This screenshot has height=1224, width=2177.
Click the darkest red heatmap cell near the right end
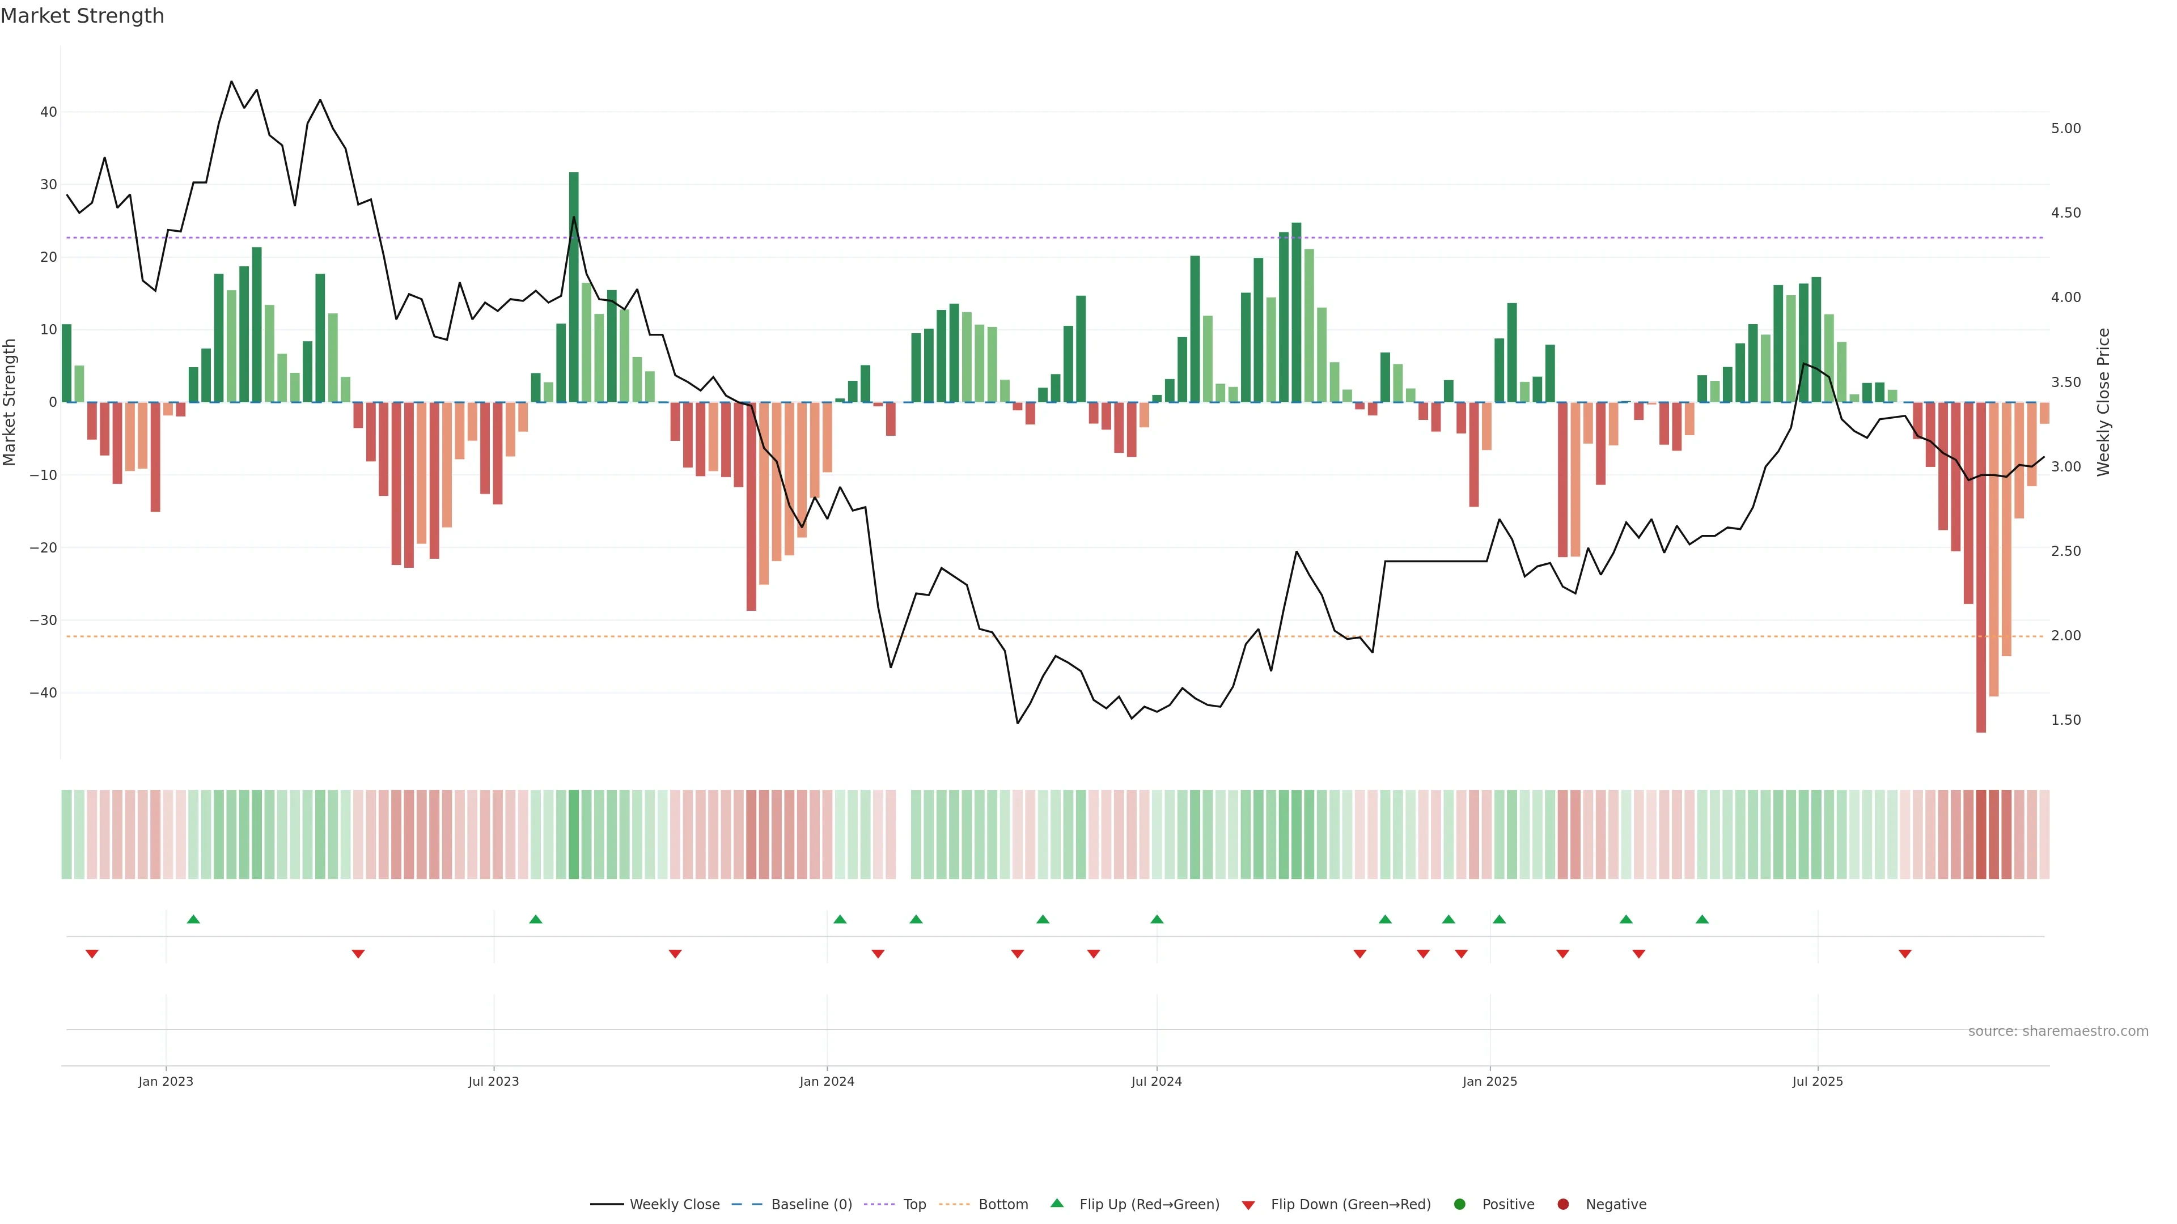(1981, 835)
